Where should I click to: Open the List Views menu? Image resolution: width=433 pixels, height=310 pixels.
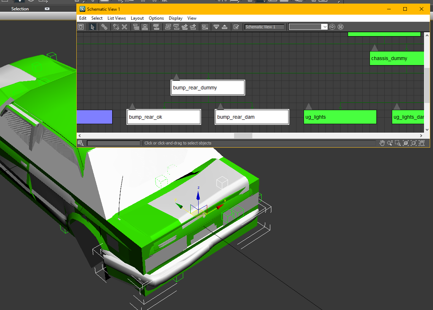click(116, 18)
